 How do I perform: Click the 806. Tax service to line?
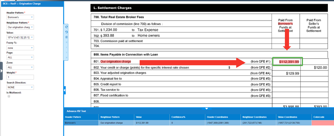coord(106,90)
